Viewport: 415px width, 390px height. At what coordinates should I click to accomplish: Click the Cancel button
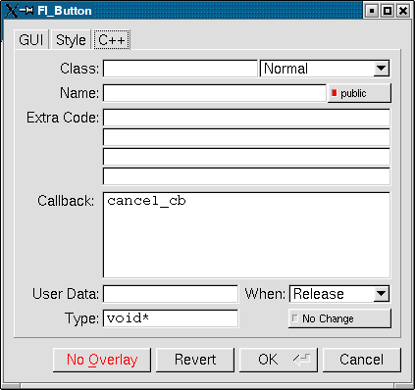tap(362, 360)
